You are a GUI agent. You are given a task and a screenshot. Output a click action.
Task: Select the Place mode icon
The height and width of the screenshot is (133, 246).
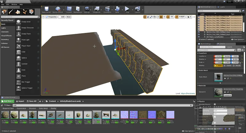point(4,12)
